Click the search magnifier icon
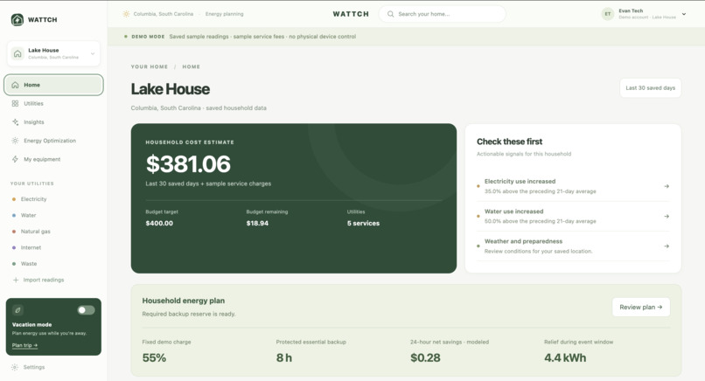The width and height of the screenshot is (705, 381). point(391,14)
